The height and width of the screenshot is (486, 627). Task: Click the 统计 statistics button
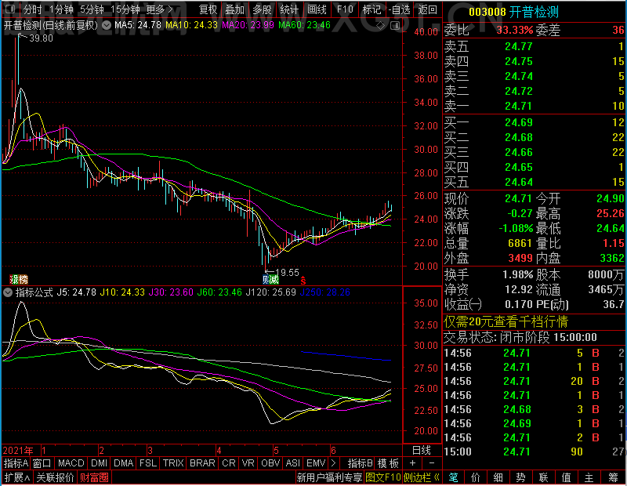pyautogui.click(x=289, y=9)
